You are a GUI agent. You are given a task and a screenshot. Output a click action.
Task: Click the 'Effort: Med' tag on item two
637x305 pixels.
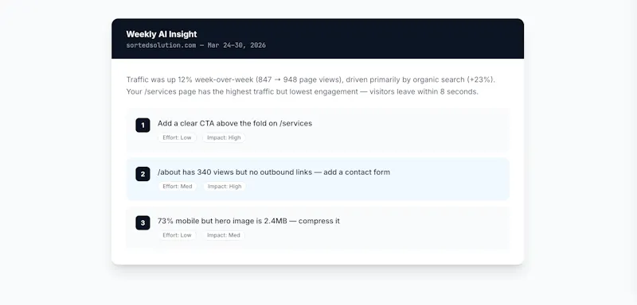[178, 187]
